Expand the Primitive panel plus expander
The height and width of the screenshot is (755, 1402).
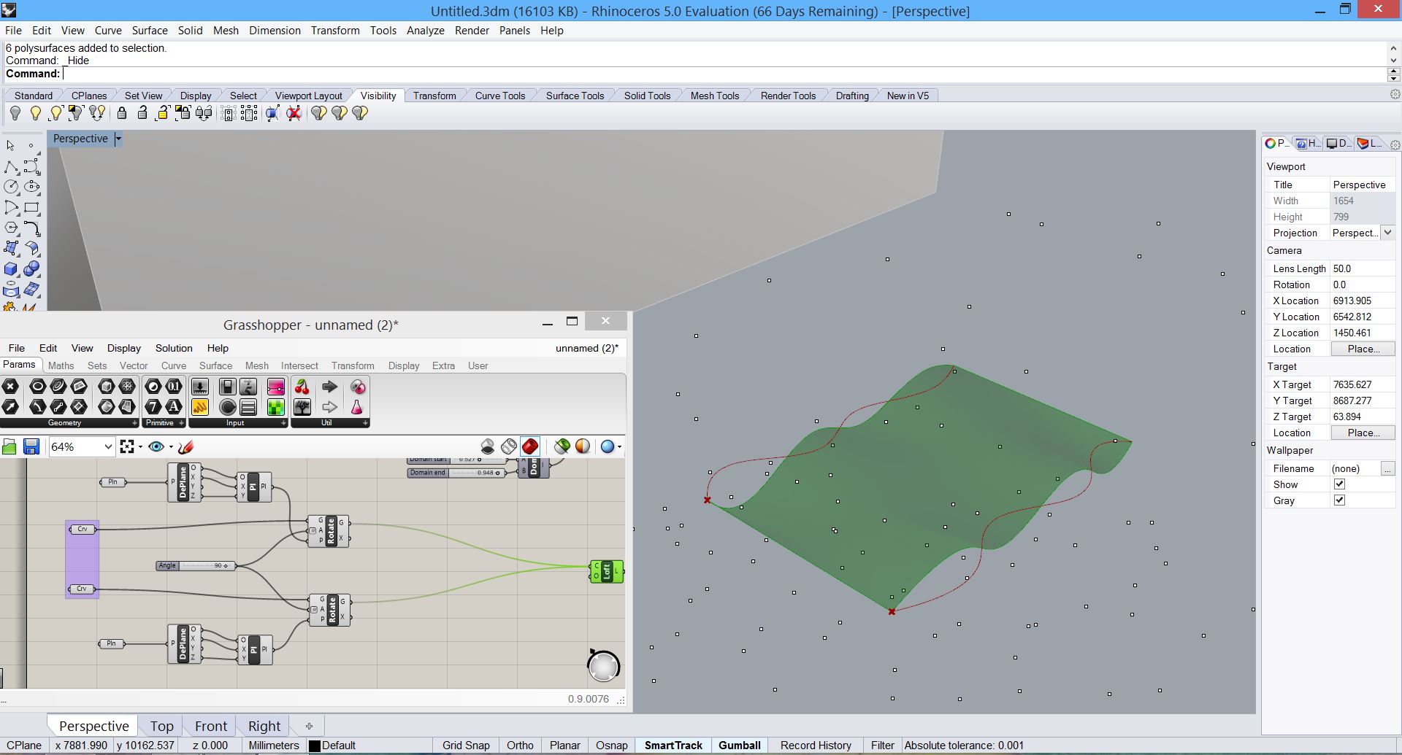[x=181, y=423]
